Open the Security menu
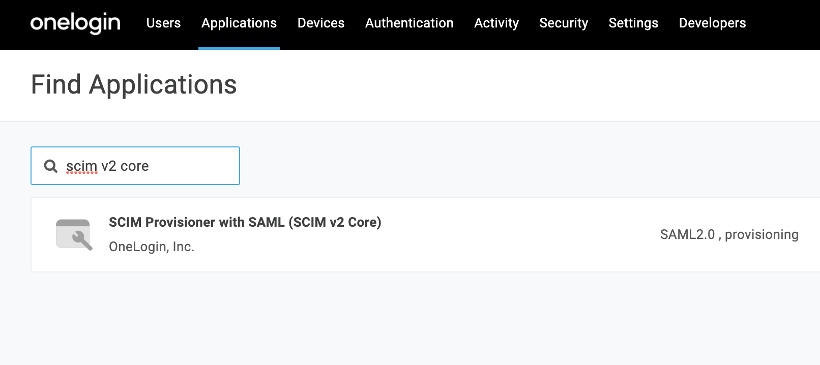 564,23
